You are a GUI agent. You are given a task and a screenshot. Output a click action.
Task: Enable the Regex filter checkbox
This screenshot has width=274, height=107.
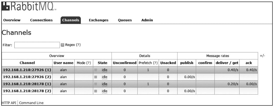point(63,45)
